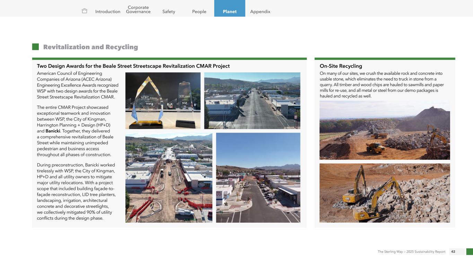
Task: Open the People section tab
Action: tap(199, 11)
